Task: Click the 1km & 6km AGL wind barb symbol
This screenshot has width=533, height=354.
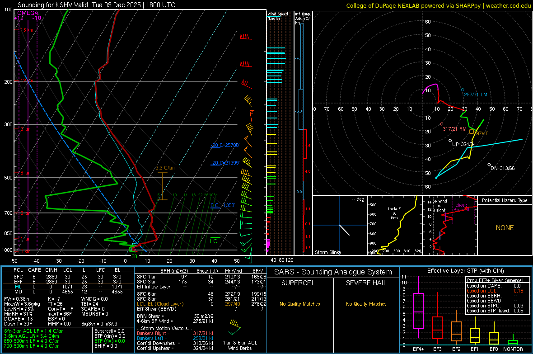Action: pyautogui.click(x=234, y=327)
